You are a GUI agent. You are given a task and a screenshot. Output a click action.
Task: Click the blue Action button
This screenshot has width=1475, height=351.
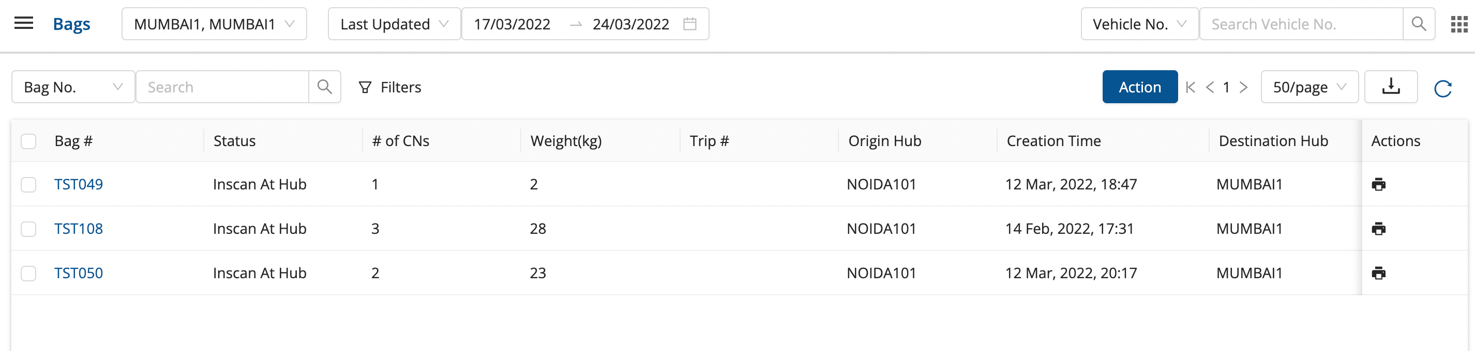point(1139,87)
